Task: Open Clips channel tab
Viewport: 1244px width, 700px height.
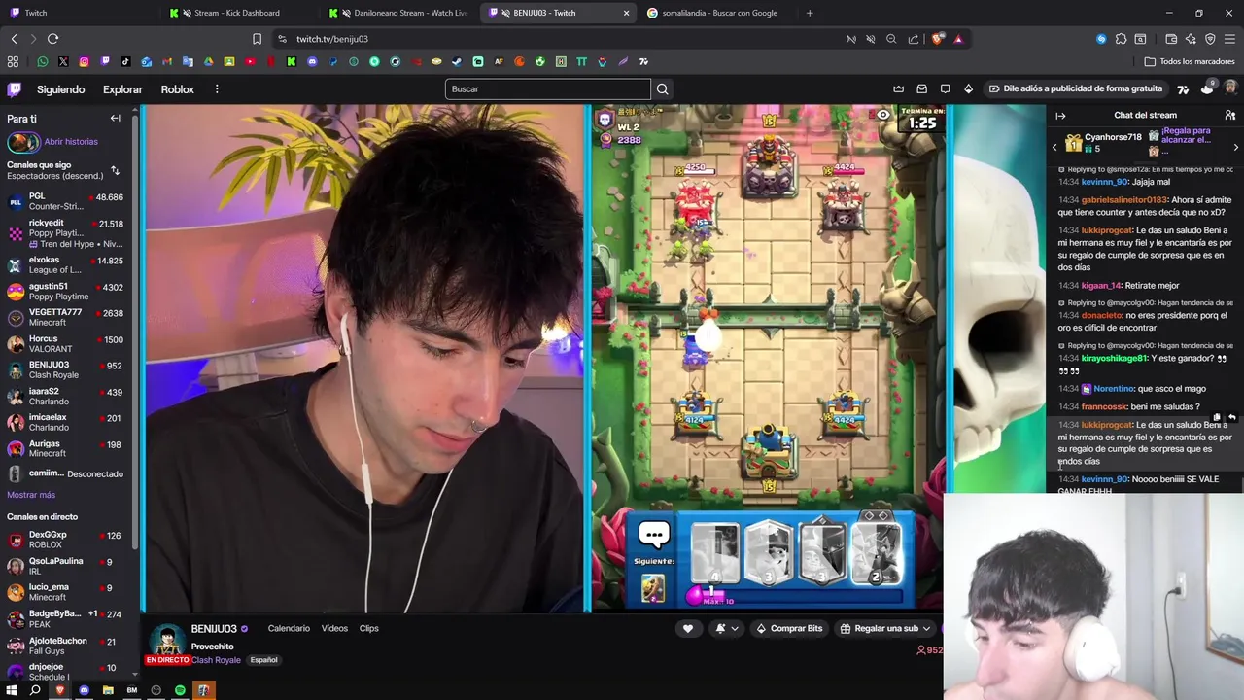Action: (x=369, y=628)
